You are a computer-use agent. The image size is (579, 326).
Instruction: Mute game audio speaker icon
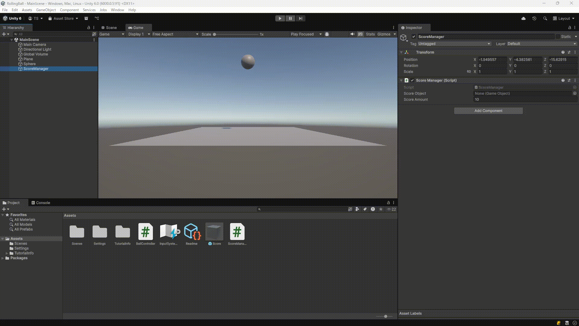point(352,34)
